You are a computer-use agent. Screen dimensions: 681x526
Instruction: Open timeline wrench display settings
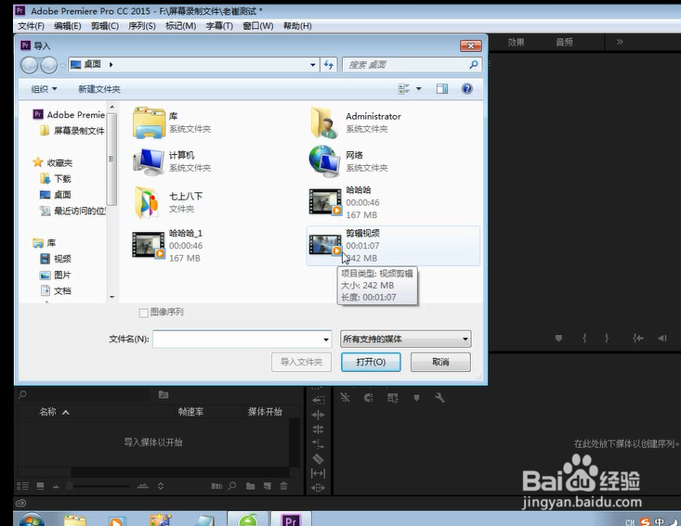(x=439, y=398)
